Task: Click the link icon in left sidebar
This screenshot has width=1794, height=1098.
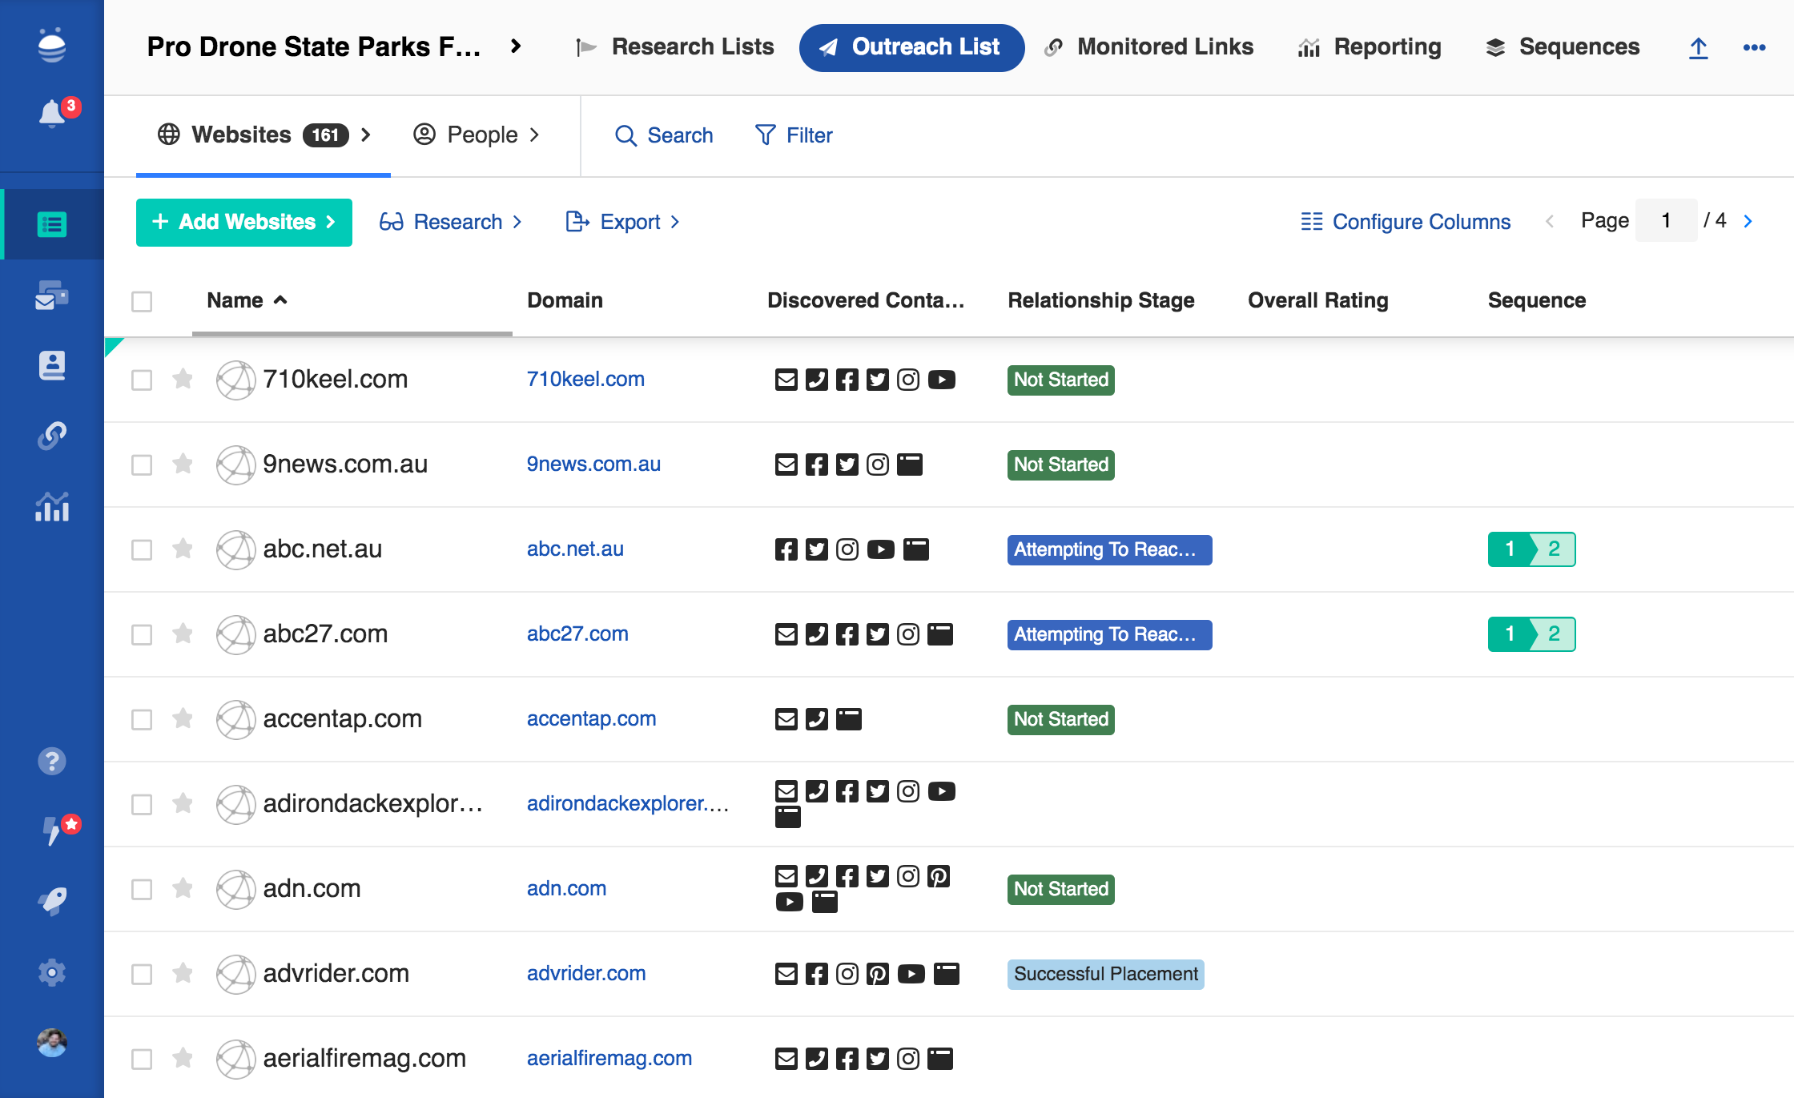Action: pos(52,436)
